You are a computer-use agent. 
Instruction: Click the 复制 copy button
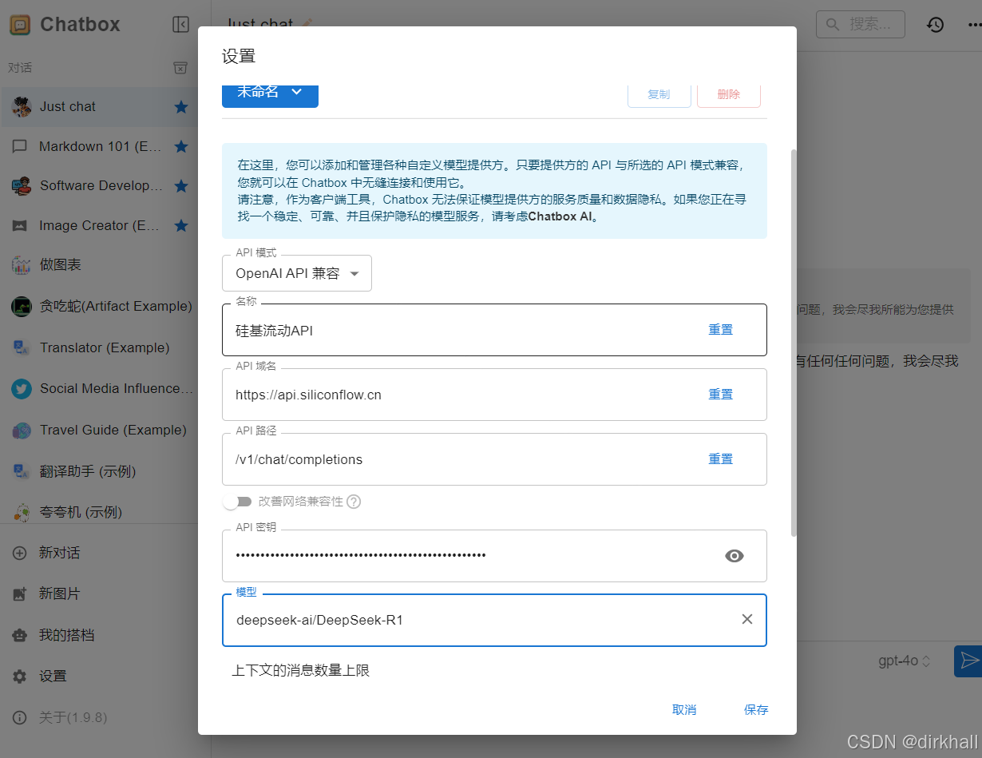pos(659,94)
